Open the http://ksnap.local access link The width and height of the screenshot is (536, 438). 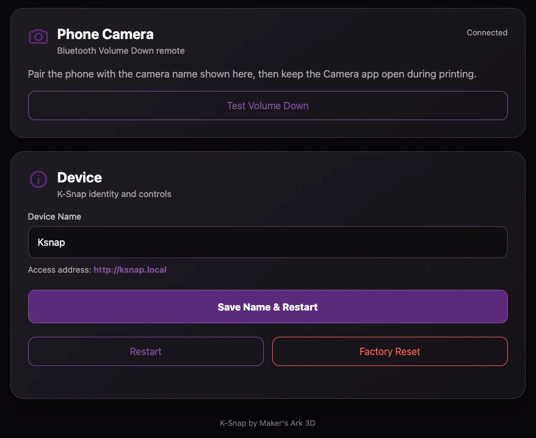point(130,270)
